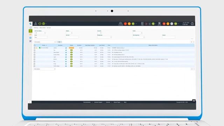Open the host name link in the first row
The image size is (224, 126).
[x=44, y=48]
